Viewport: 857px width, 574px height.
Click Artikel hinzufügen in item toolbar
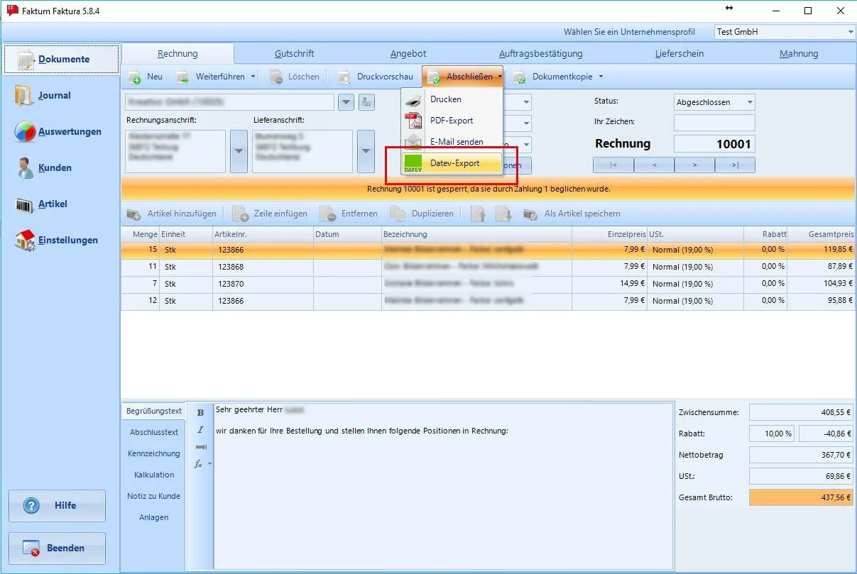pyautogui.click(x=173, y=214)
